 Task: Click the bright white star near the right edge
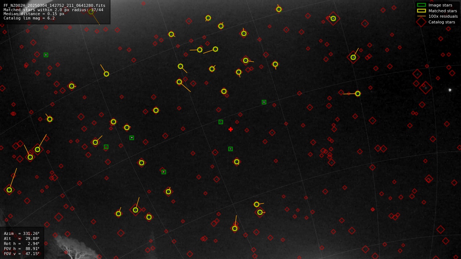click(450, 90)
